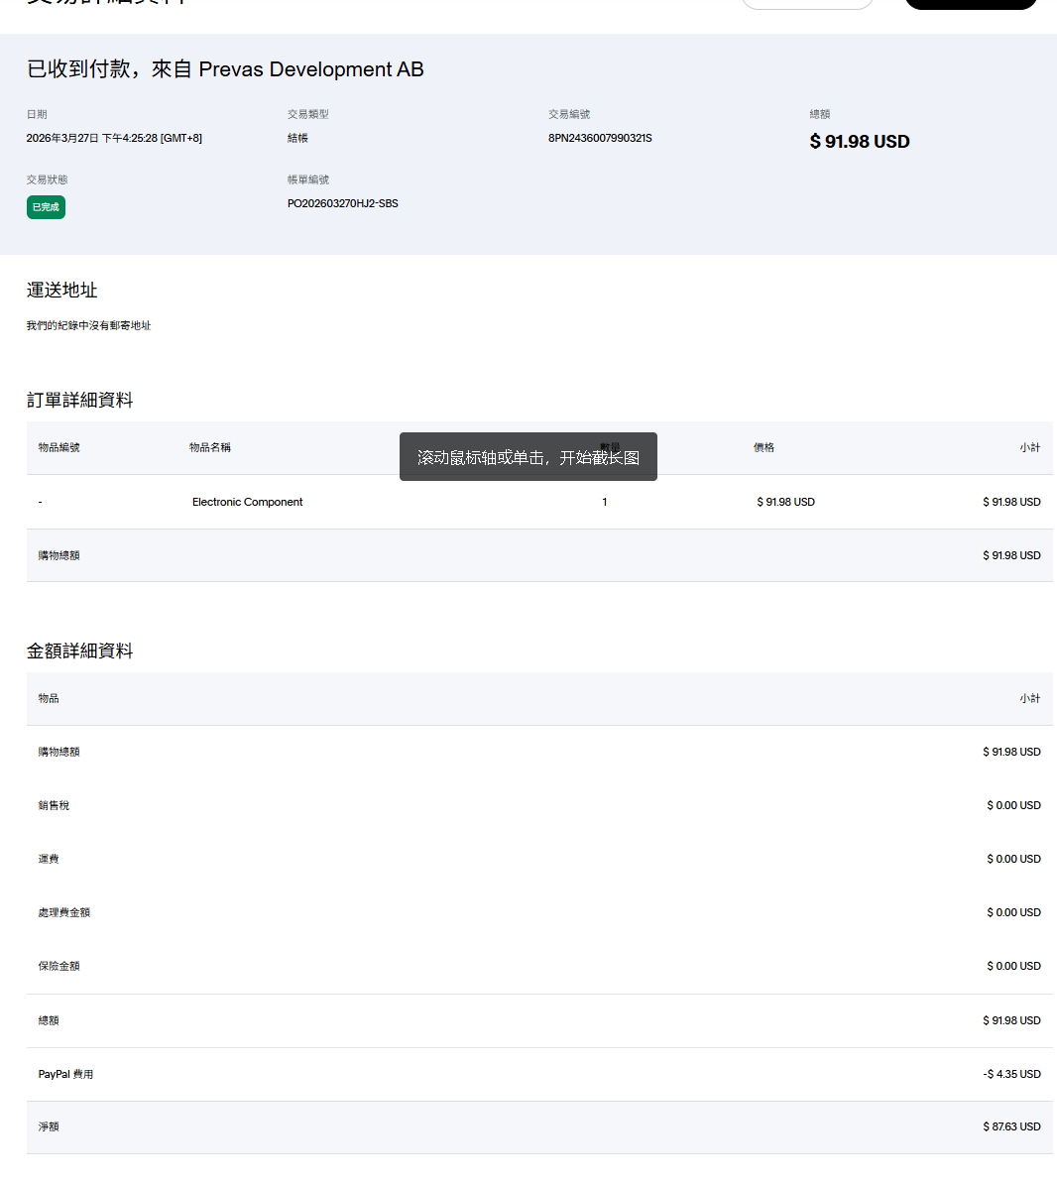The image size is (1057, 1183).
Task: Click the 物品編號 column header
Action: (x=59, y=448)
